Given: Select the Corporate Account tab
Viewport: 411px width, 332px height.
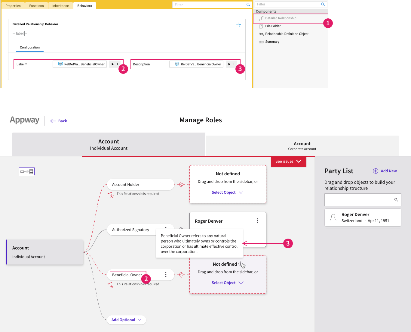Looking at the screenshot, I should (302, 146).
